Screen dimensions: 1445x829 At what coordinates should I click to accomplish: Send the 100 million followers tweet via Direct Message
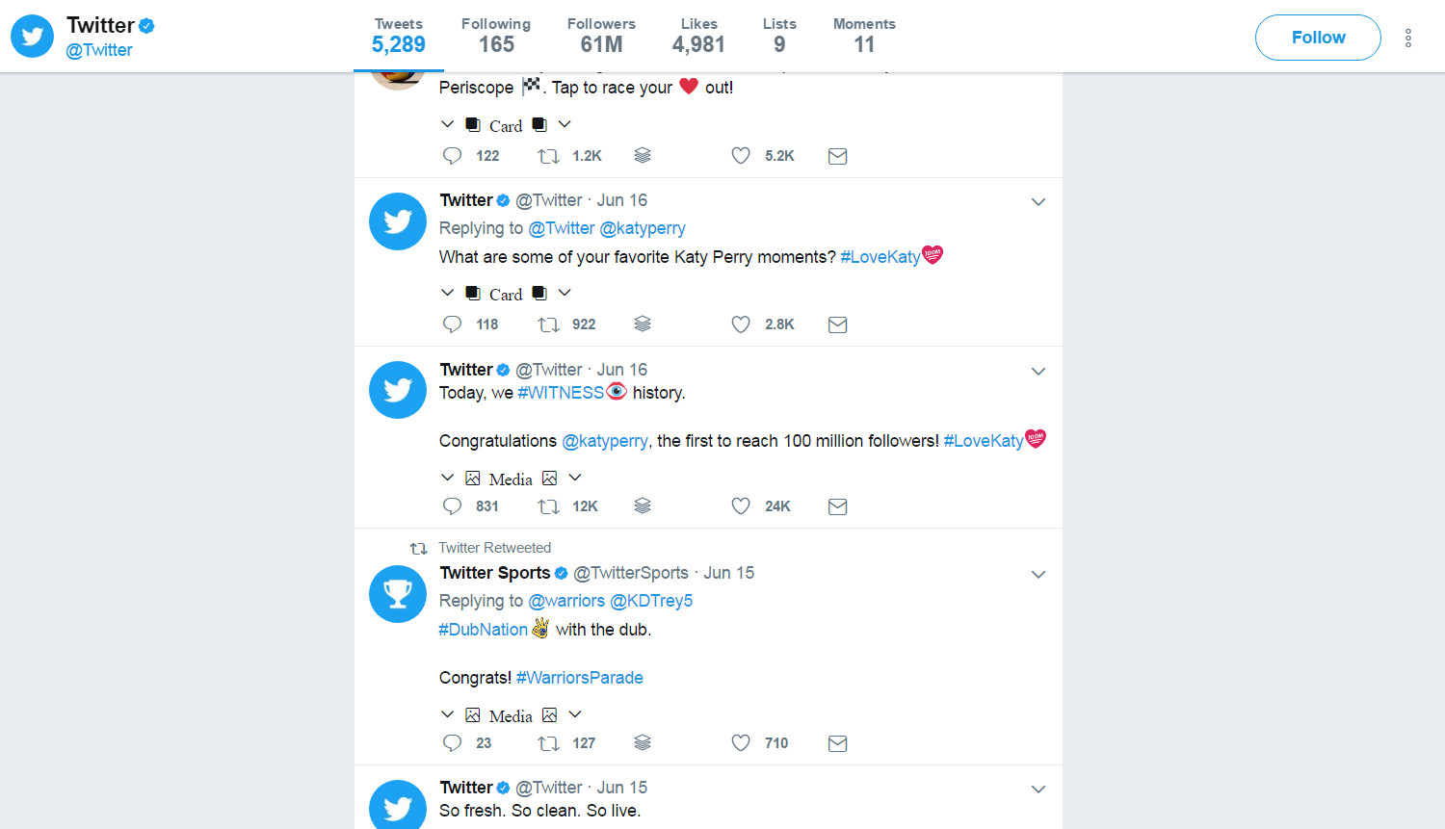[x=837, y=505]
